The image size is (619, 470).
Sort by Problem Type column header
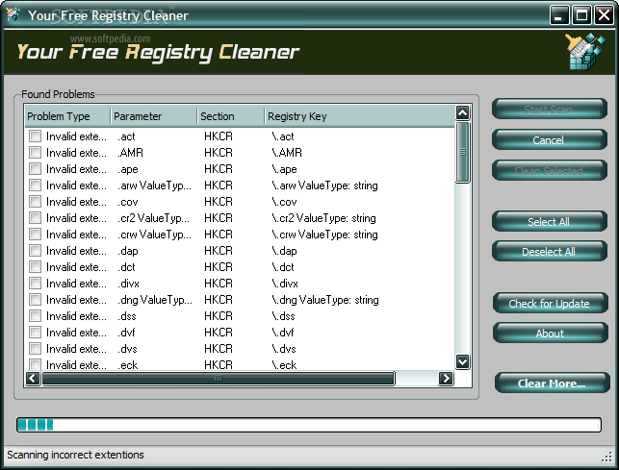coord(68,116)
